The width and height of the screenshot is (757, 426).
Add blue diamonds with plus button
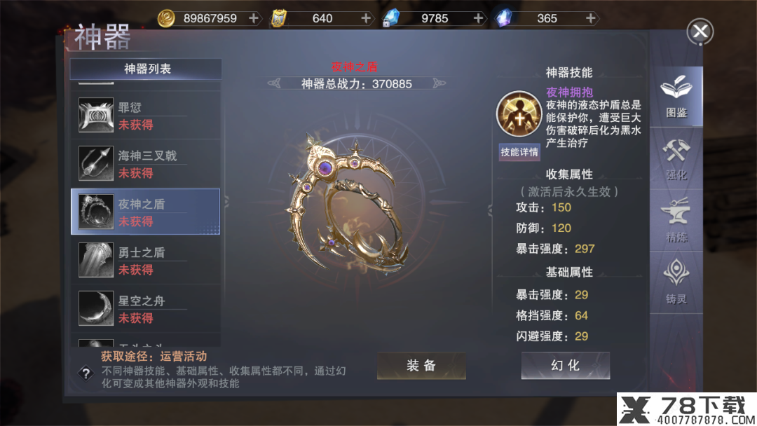[x=479, y=18]
